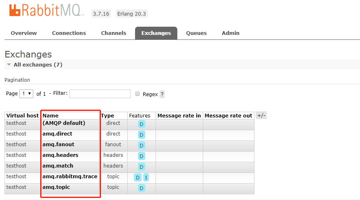The width and height of the screenshot is (360, 200).
Task: Click the headers type cell for amq.match
Action: coord(113,166)
